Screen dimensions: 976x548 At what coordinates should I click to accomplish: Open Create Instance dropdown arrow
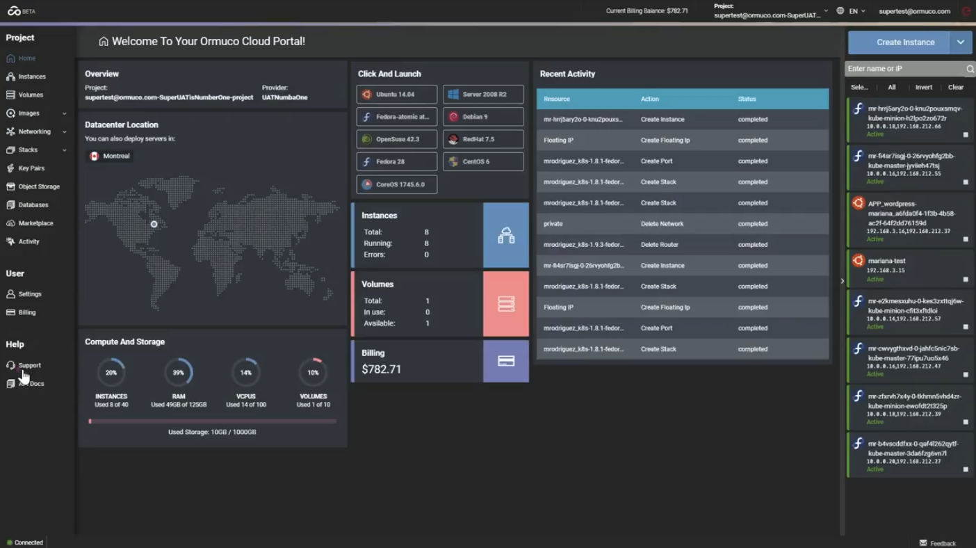(x=961, y=42)
